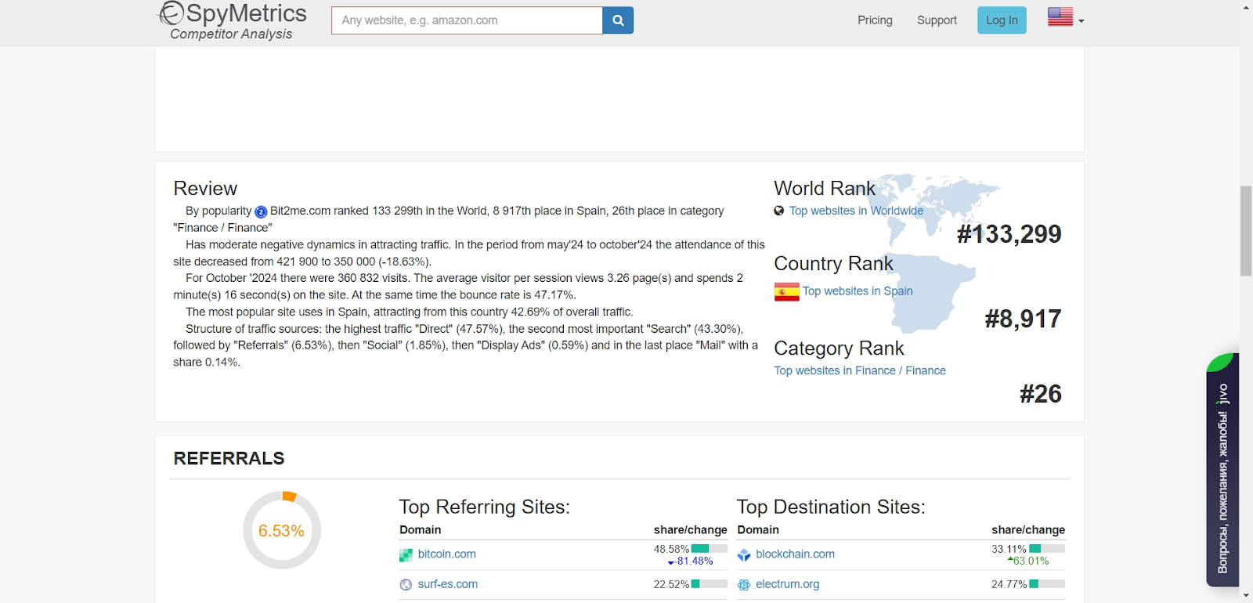
Task: Click the SpyMetrics logo
Action: click(233, 21)
